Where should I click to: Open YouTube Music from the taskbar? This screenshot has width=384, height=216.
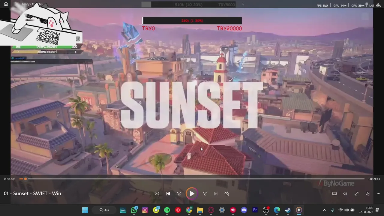coord(178,210)
